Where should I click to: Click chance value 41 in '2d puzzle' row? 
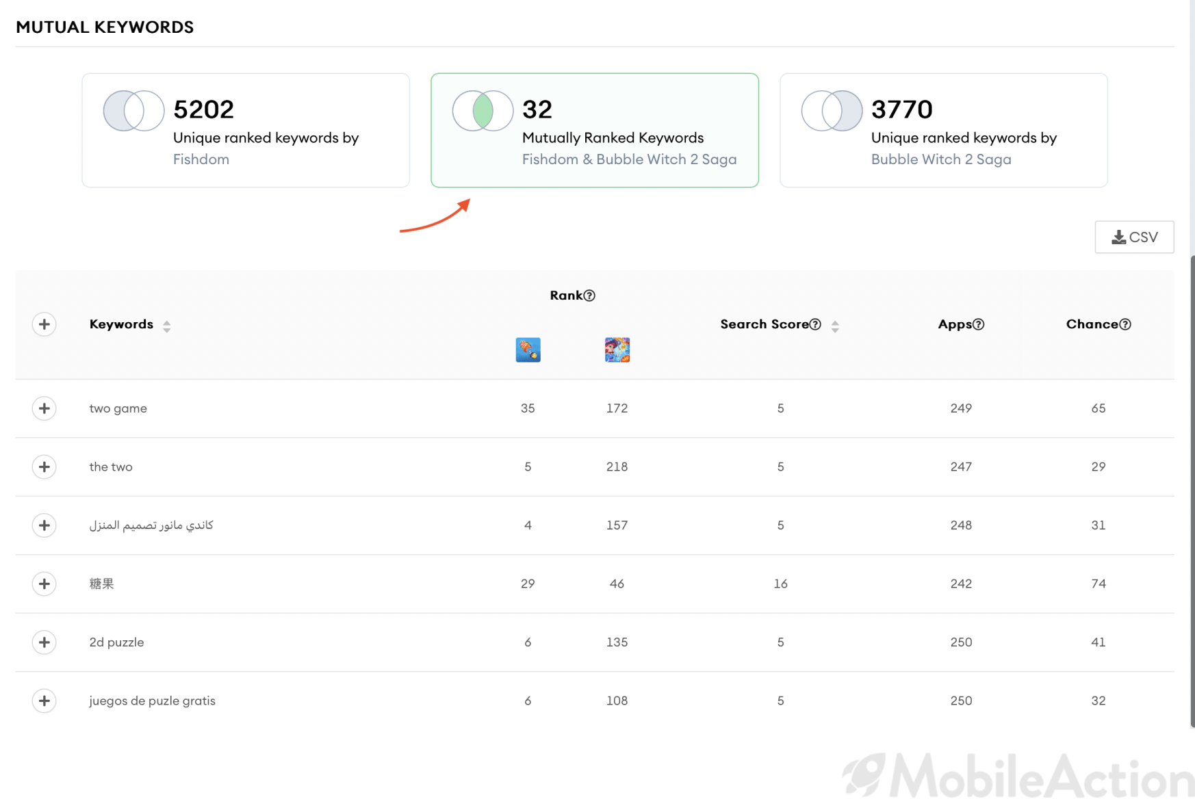click(x=1098, y=642)
